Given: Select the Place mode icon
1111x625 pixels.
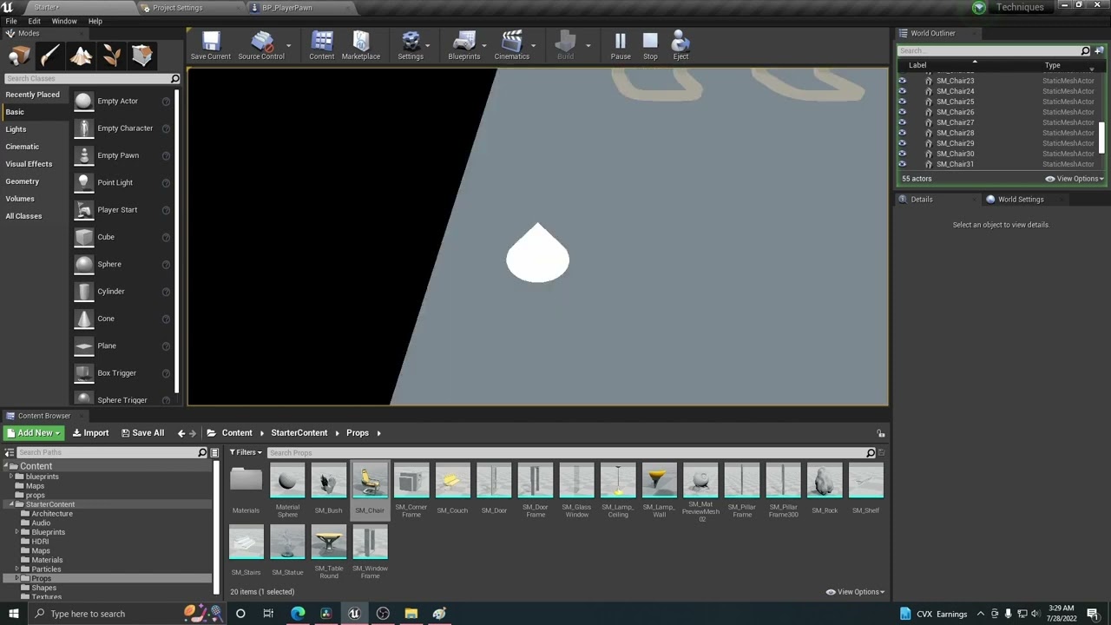Looking at the screenshot, I should 20,56.
